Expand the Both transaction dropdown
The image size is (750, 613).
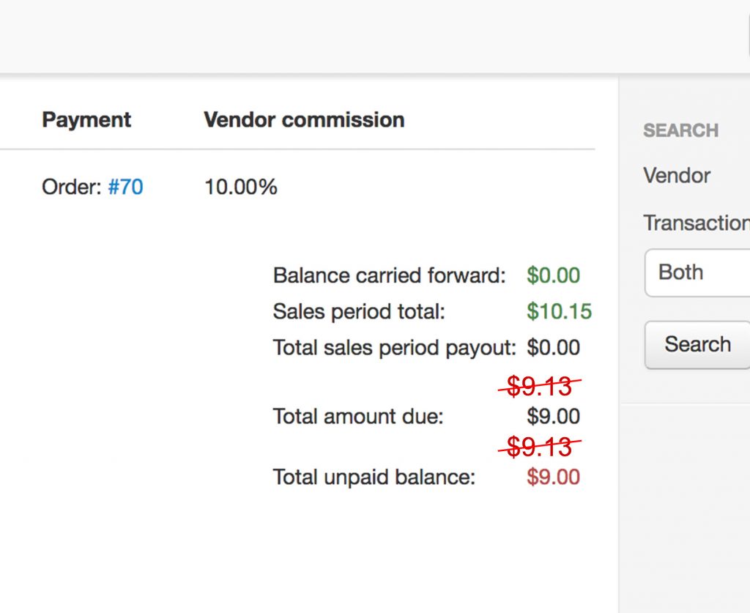tap(697, 272)
